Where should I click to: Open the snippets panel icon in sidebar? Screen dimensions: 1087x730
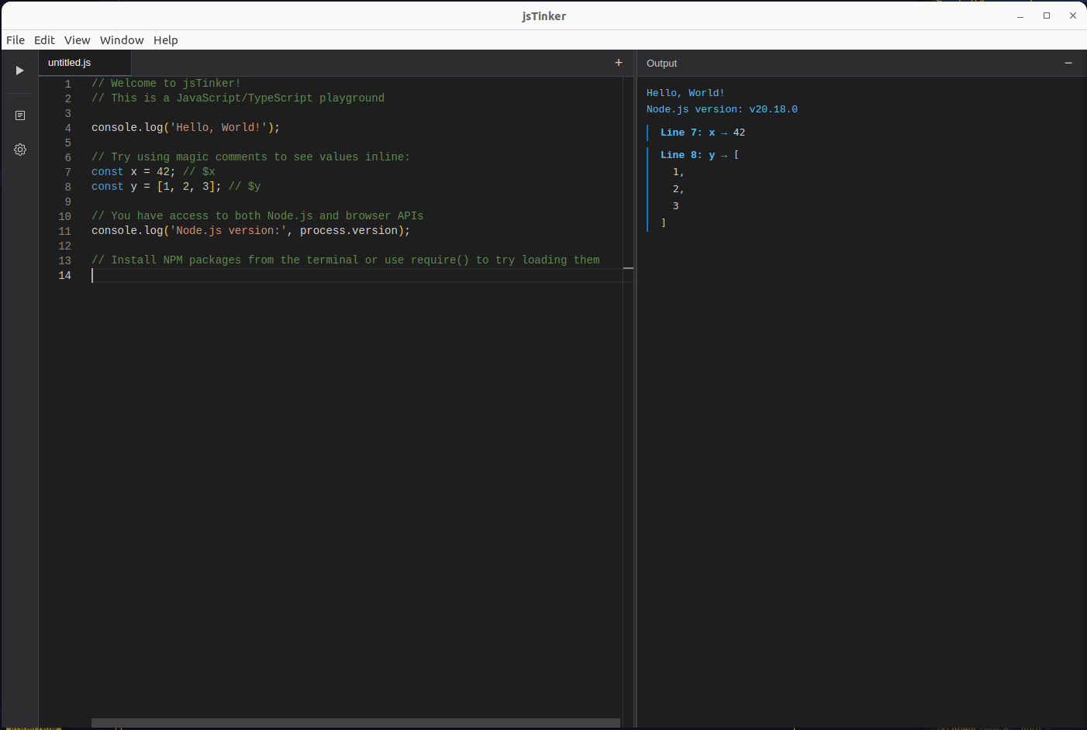[20, 115]
